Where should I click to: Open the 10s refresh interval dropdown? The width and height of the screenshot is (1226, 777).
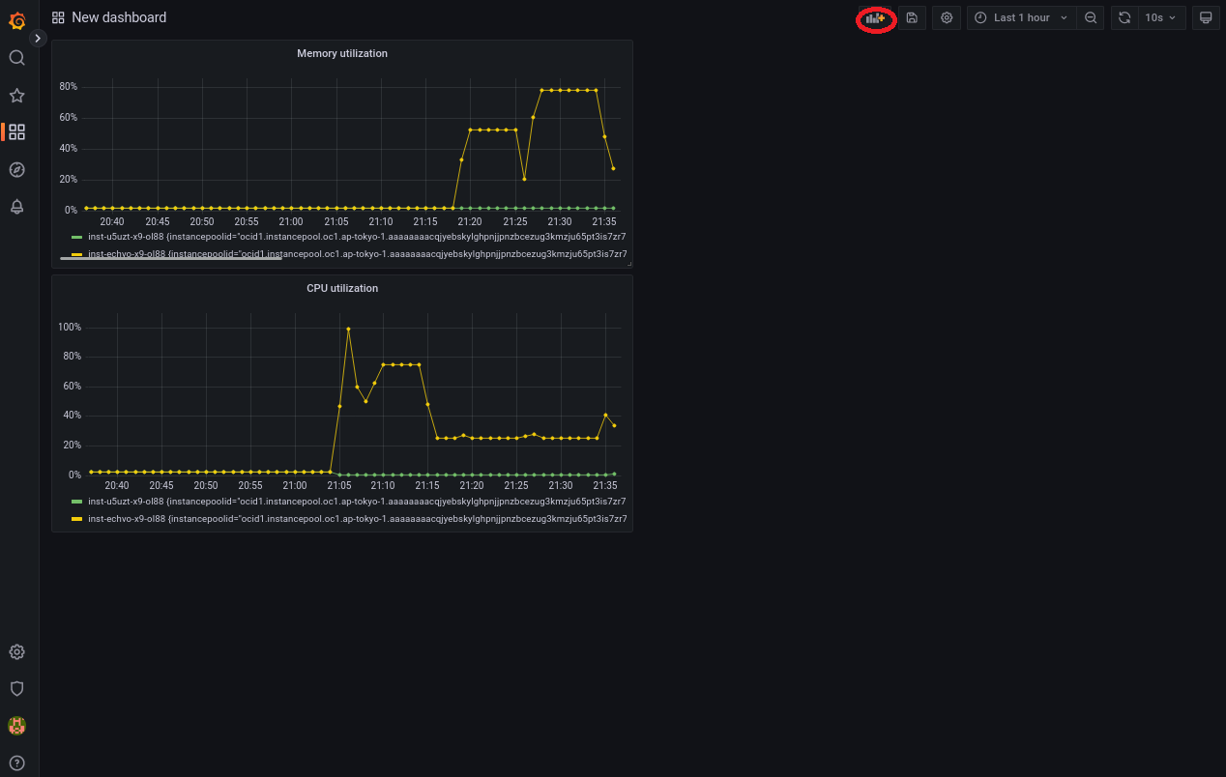1161,17
